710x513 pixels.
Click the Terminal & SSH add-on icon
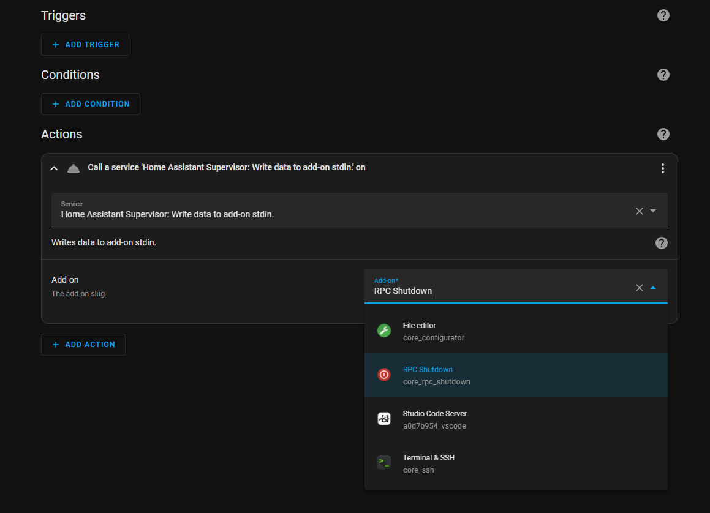pos(384,462)
